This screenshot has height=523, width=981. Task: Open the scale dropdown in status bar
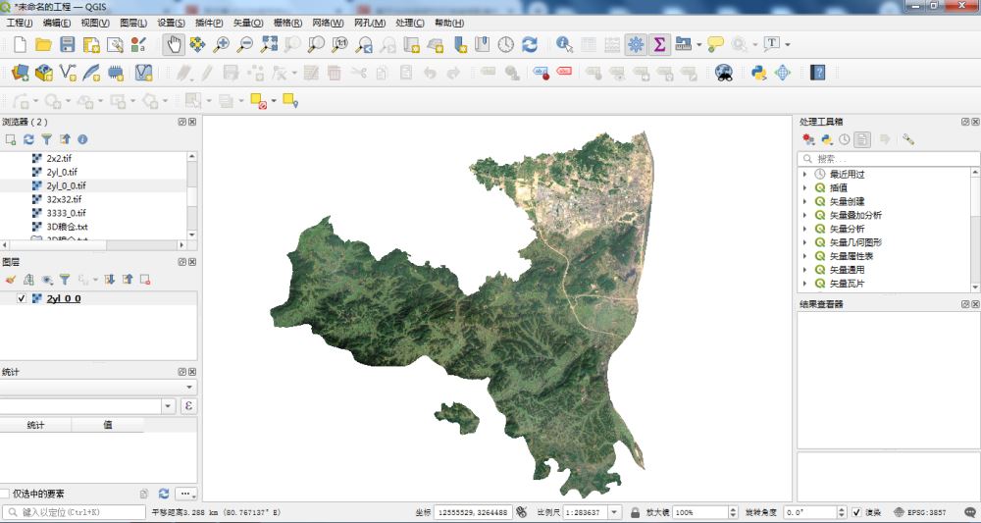615,512
